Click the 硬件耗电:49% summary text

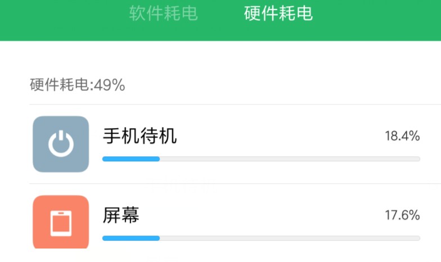pos(77,85)
